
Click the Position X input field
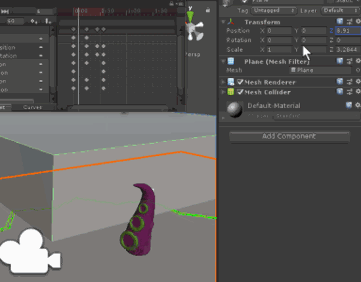pyautogui.click(x=279, y=31)
